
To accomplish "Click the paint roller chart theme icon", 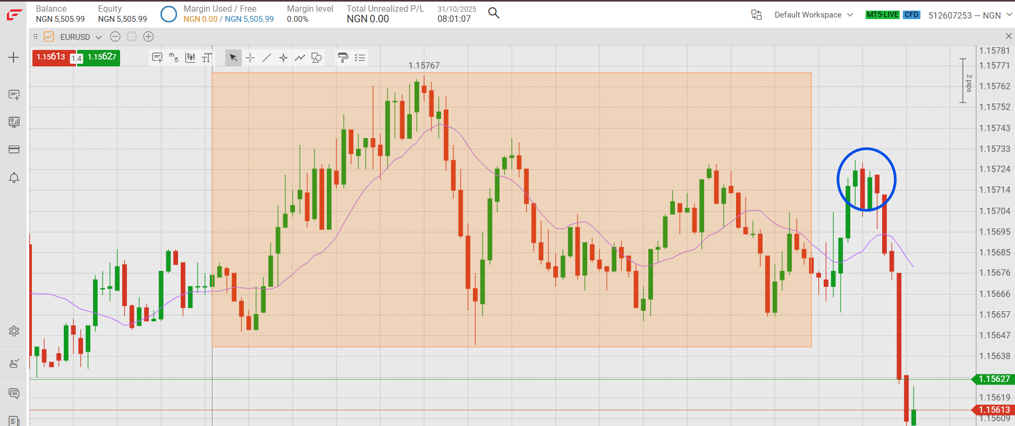I will click(343, 58).
